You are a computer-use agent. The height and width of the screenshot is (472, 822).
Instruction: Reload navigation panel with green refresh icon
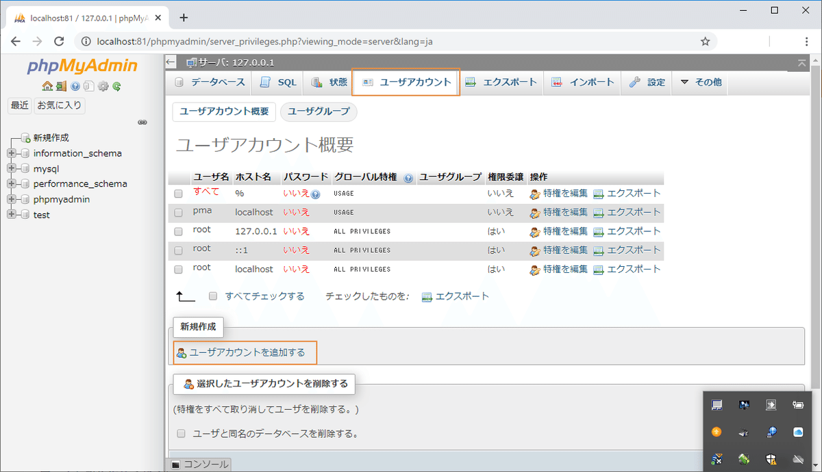click(116, 86)
